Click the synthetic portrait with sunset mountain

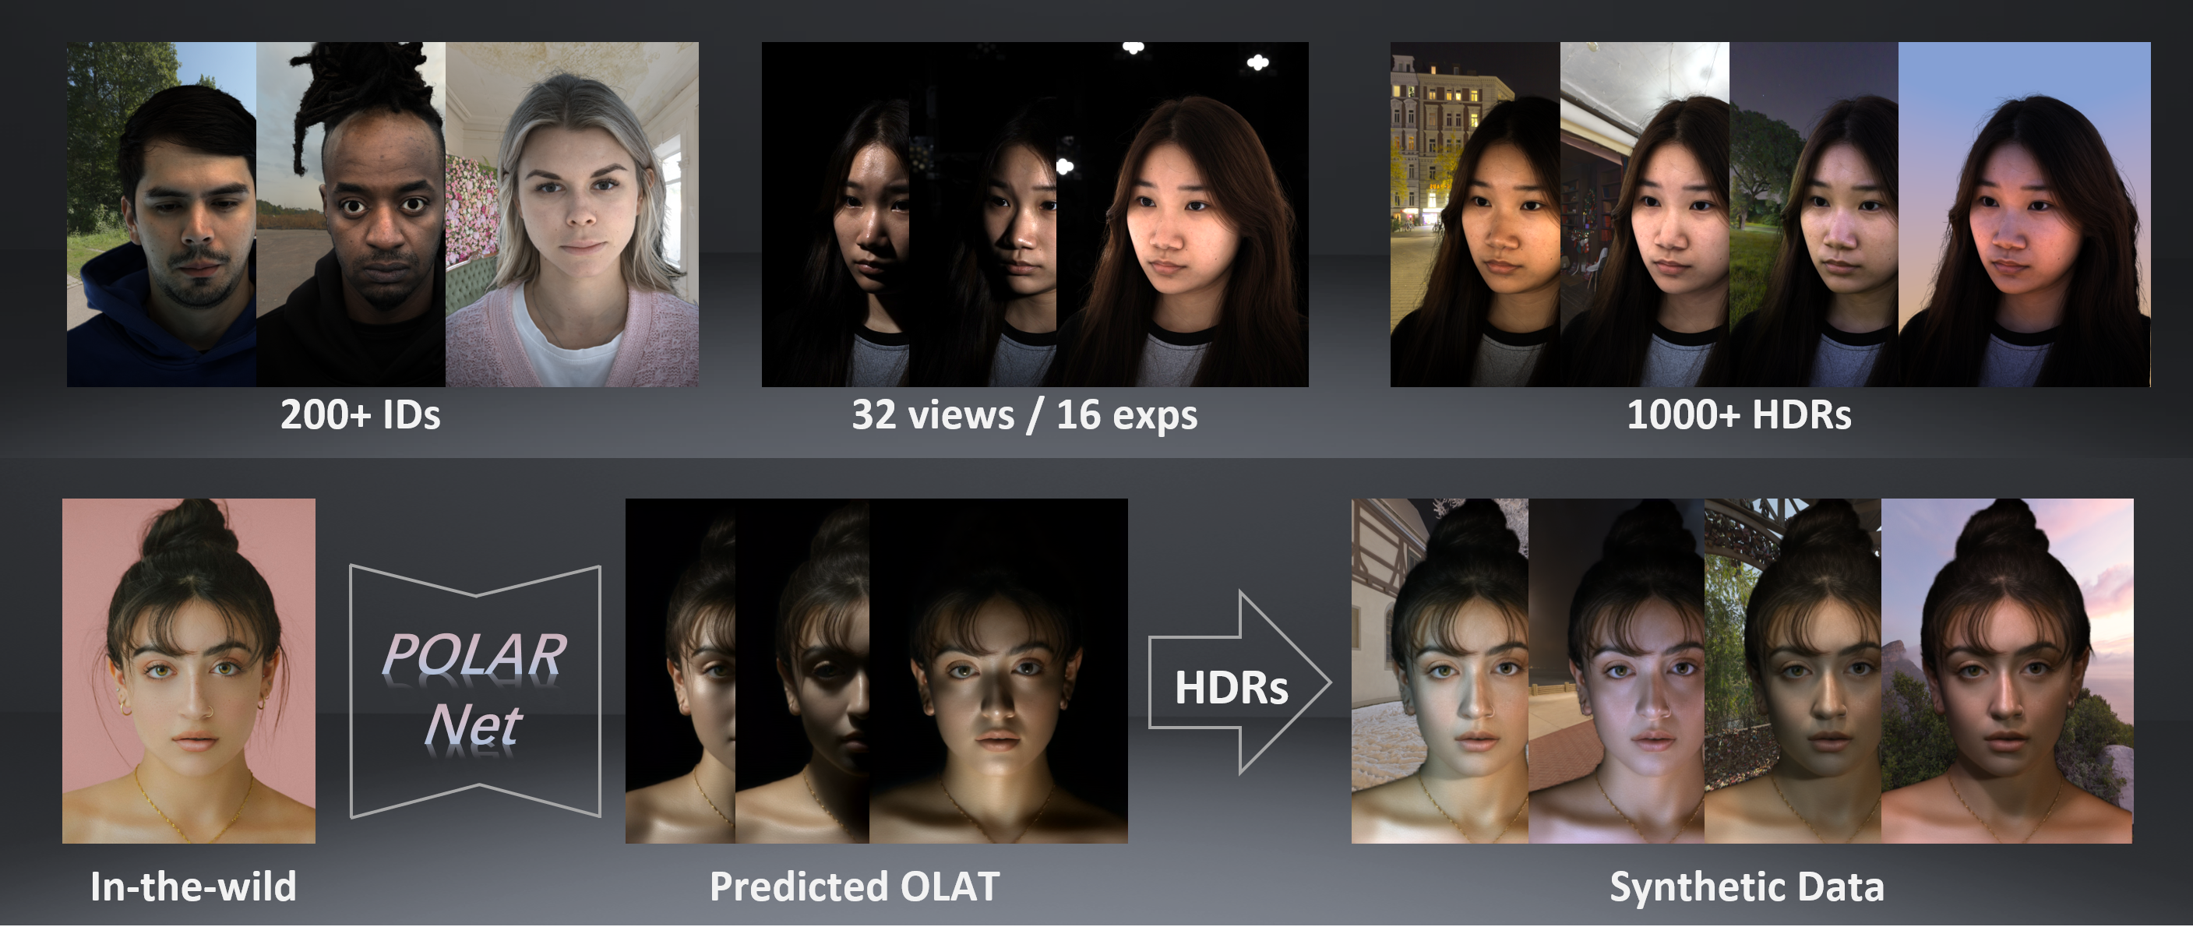coord(2007,671)
